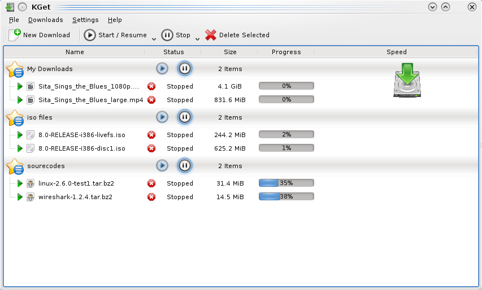Select the My Downloads group star icon

click(15, 69)
